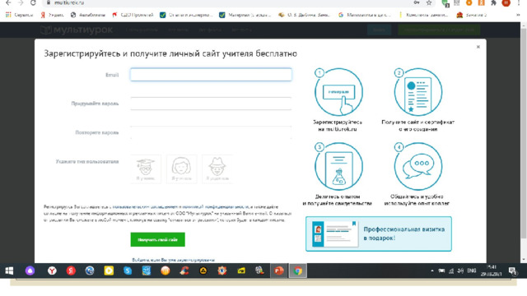
Task: Focus the 'Повторите пароль' repeat password field
Action: pos(211,132)
